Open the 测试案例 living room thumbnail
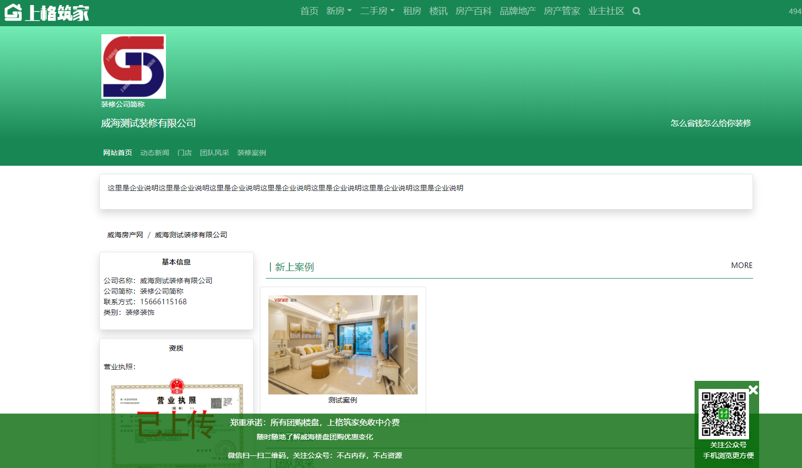The width and height of the screenshot is (802, 468). pyautogui.click(x=343, y=345)
